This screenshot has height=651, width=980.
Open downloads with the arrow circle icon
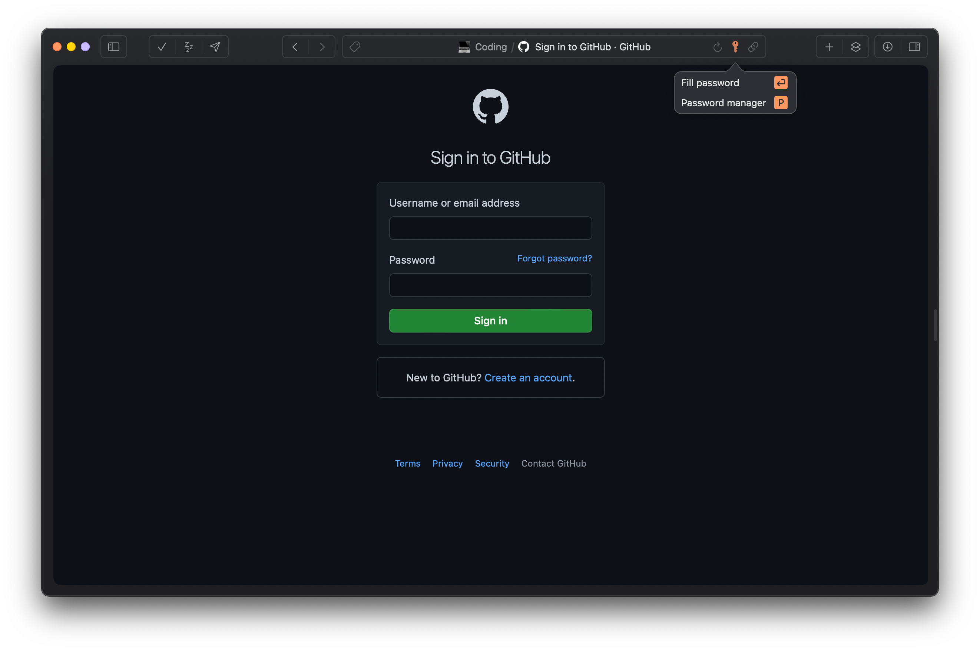(x=887, y=47)
